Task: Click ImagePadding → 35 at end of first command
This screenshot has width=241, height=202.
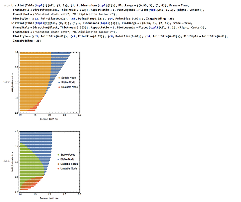Action: pyautogui.click(x=160, y=19)
